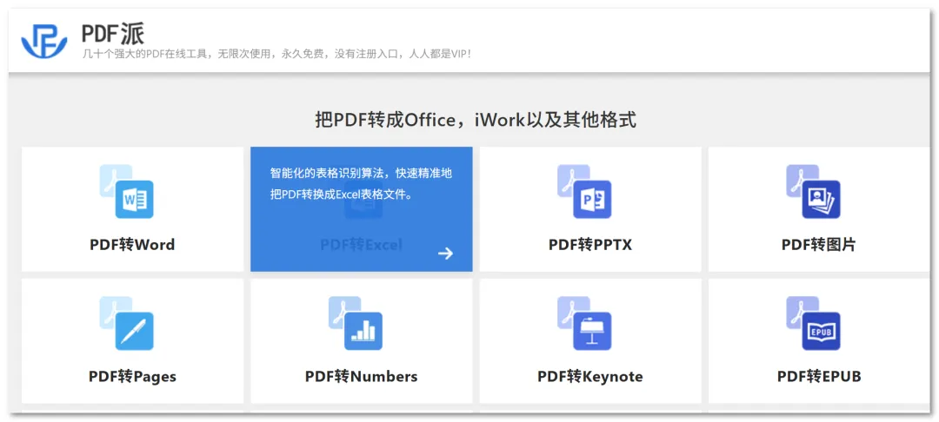Click the PDF转Excel label on the blue card

(361, 245)
